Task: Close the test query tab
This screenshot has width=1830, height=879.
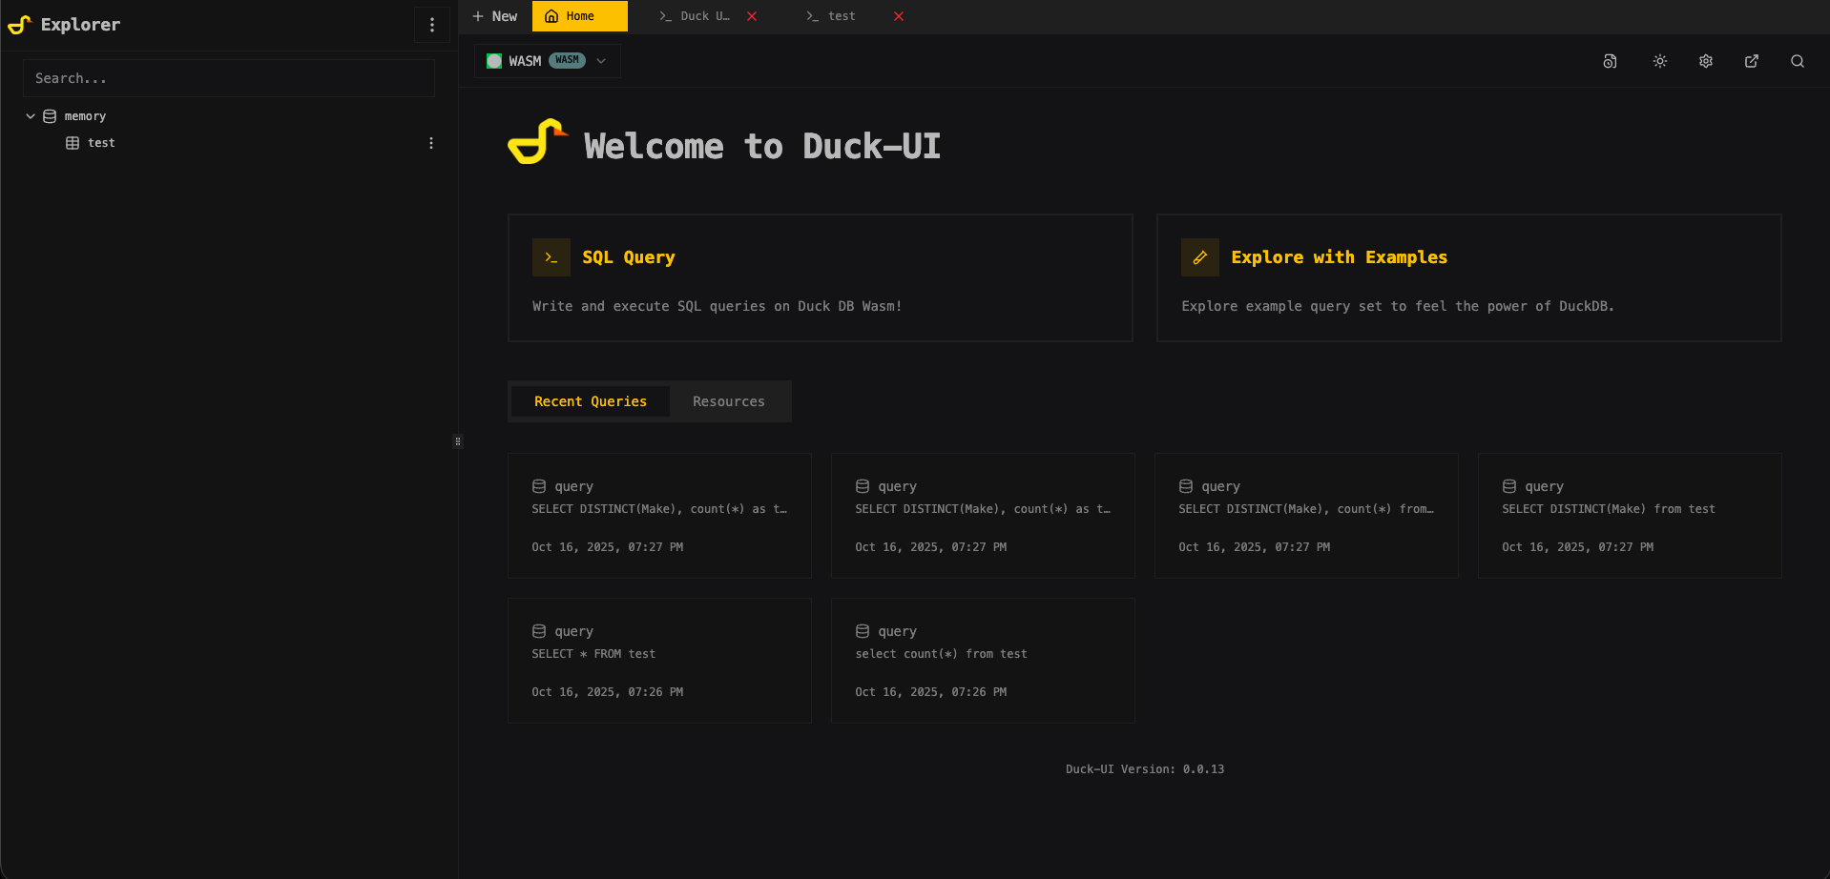Action: (x=898, y=16)
